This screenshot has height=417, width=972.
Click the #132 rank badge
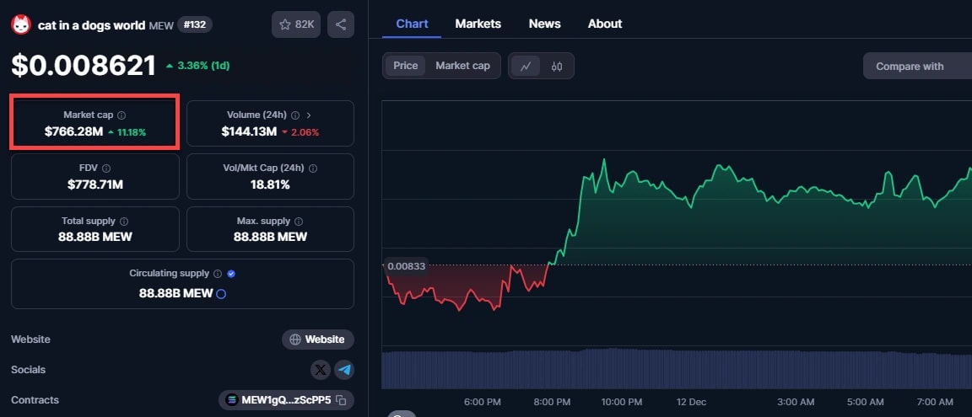point(195,24)
